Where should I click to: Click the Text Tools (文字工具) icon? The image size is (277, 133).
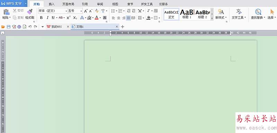click(239, 12)
